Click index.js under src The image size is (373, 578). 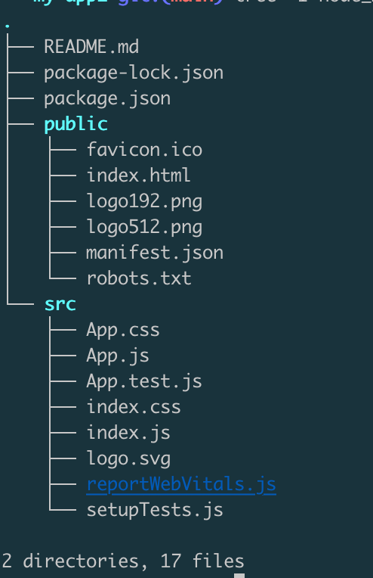pos(128,433)
